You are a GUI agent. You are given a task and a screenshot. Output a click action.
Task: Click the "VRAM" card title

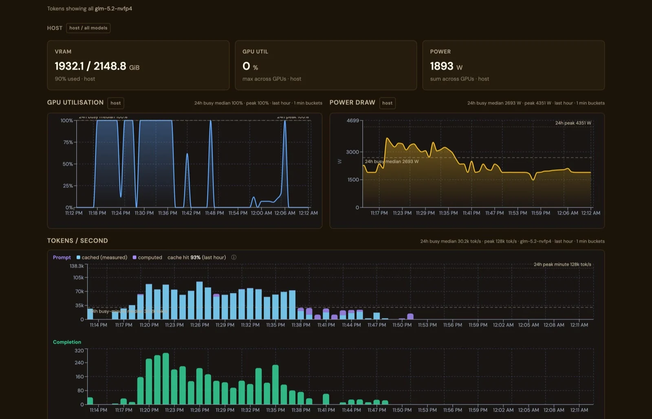tap(63, 52)
